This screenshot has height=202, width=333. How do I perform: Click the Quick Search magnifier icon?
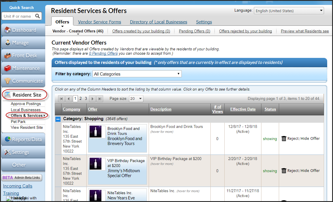(37, 16)
